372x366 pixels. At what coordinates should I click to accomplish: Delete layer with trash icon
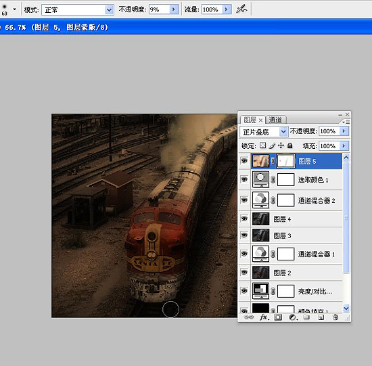coord(335,317)
